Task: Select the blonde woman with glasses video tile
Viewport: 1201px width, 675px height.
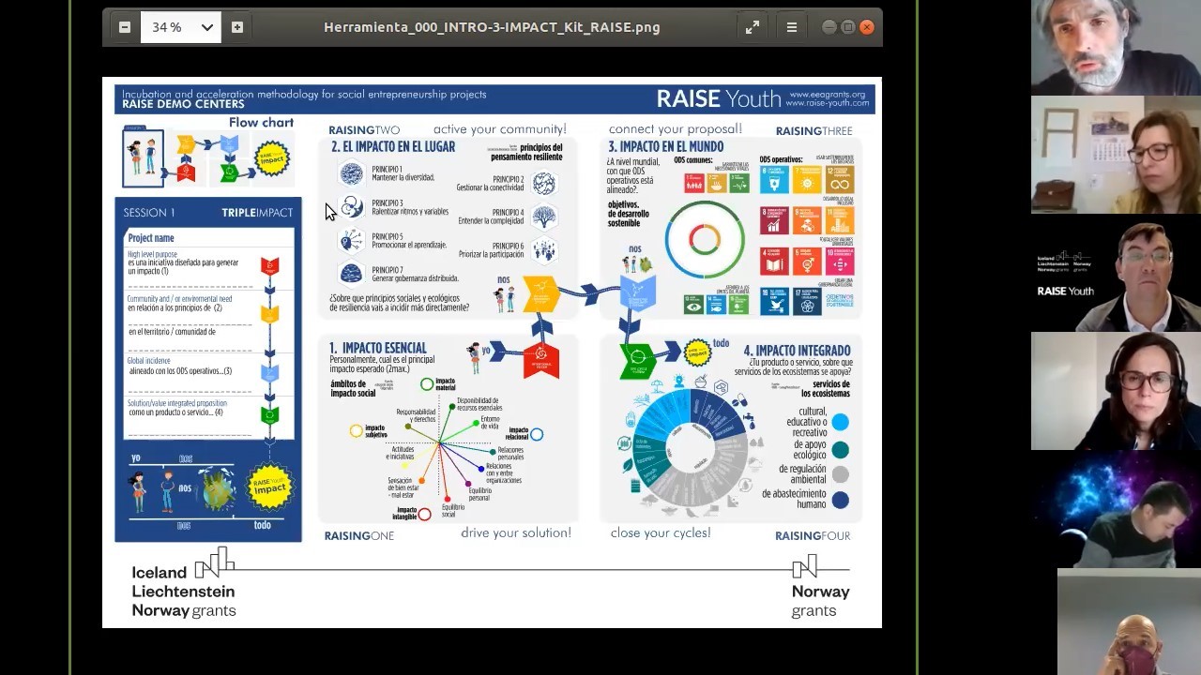Action: [x=1116, y=155]
